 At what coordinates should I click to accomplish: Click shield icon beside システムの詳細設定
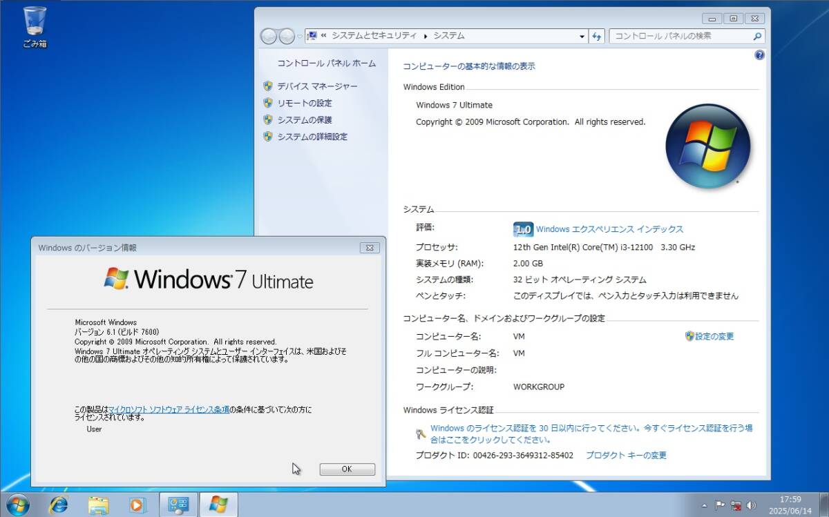click(x=268, y=136)
